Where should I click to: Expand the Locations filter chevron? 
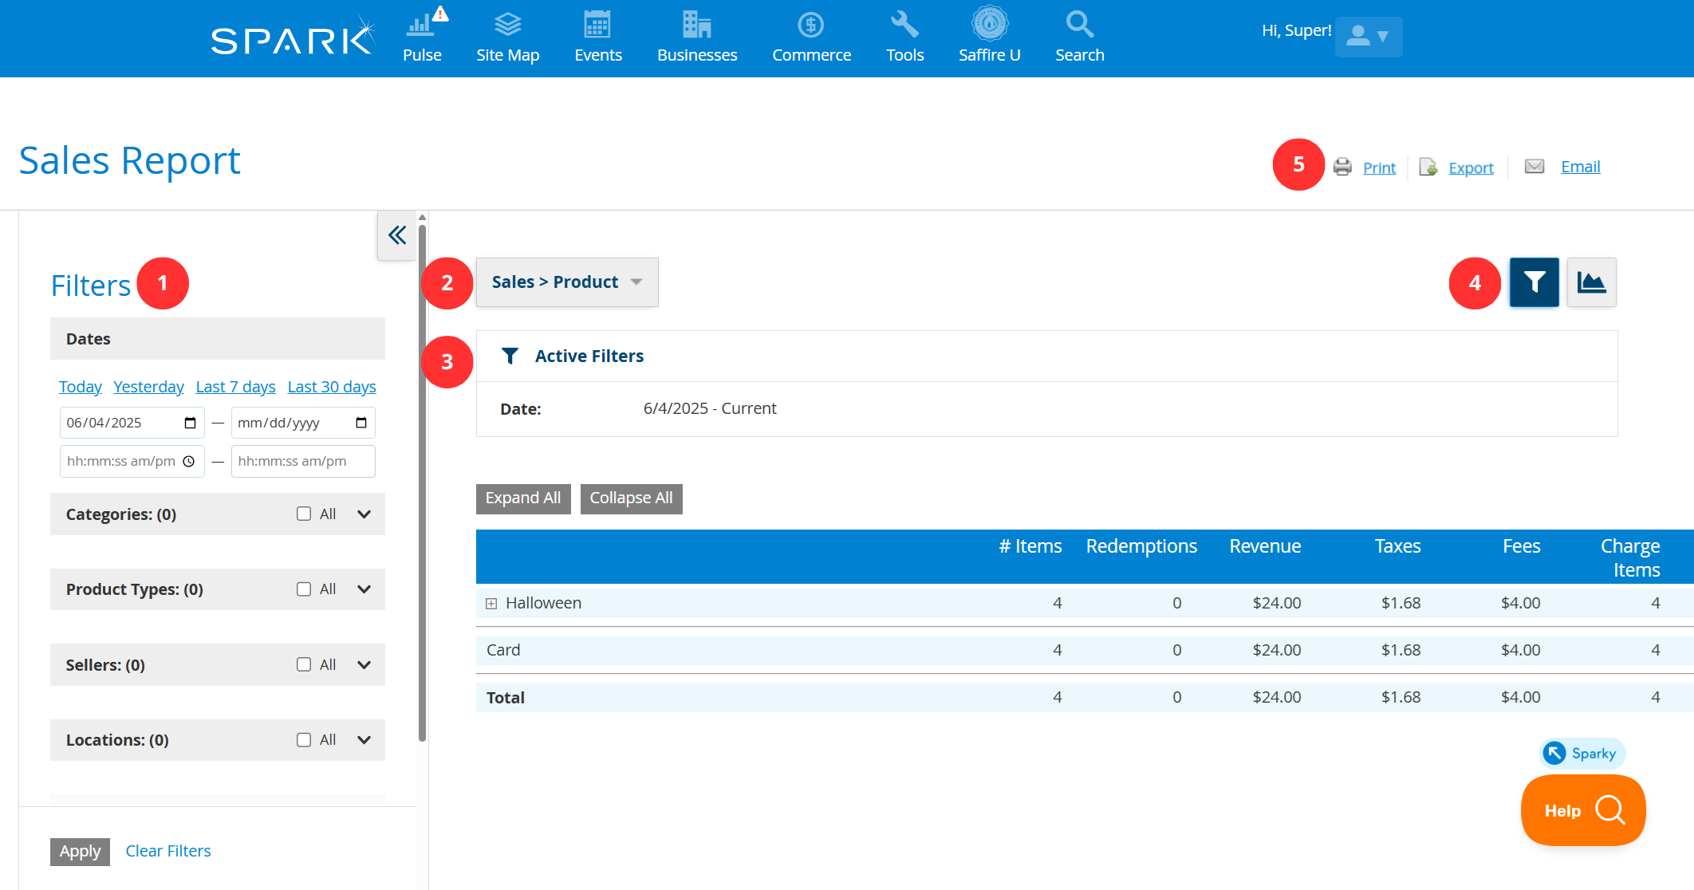click(364, 740)
